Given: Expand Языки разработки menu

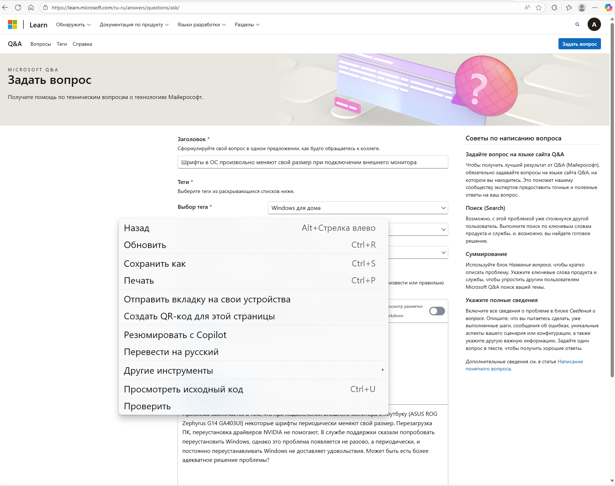Looking at the screenshot, I should tap(202, 24).
